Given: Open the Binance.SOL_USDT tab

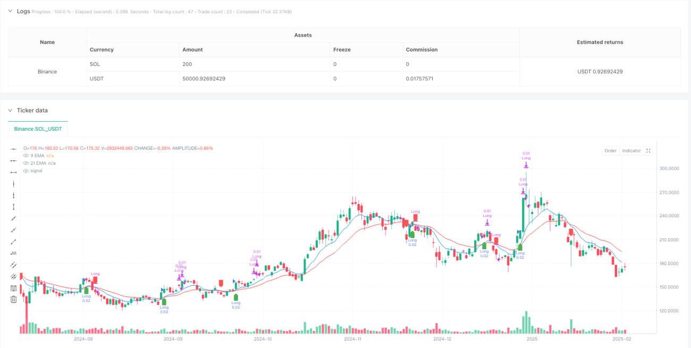Looking at the screenshot, I should point(38,129).
